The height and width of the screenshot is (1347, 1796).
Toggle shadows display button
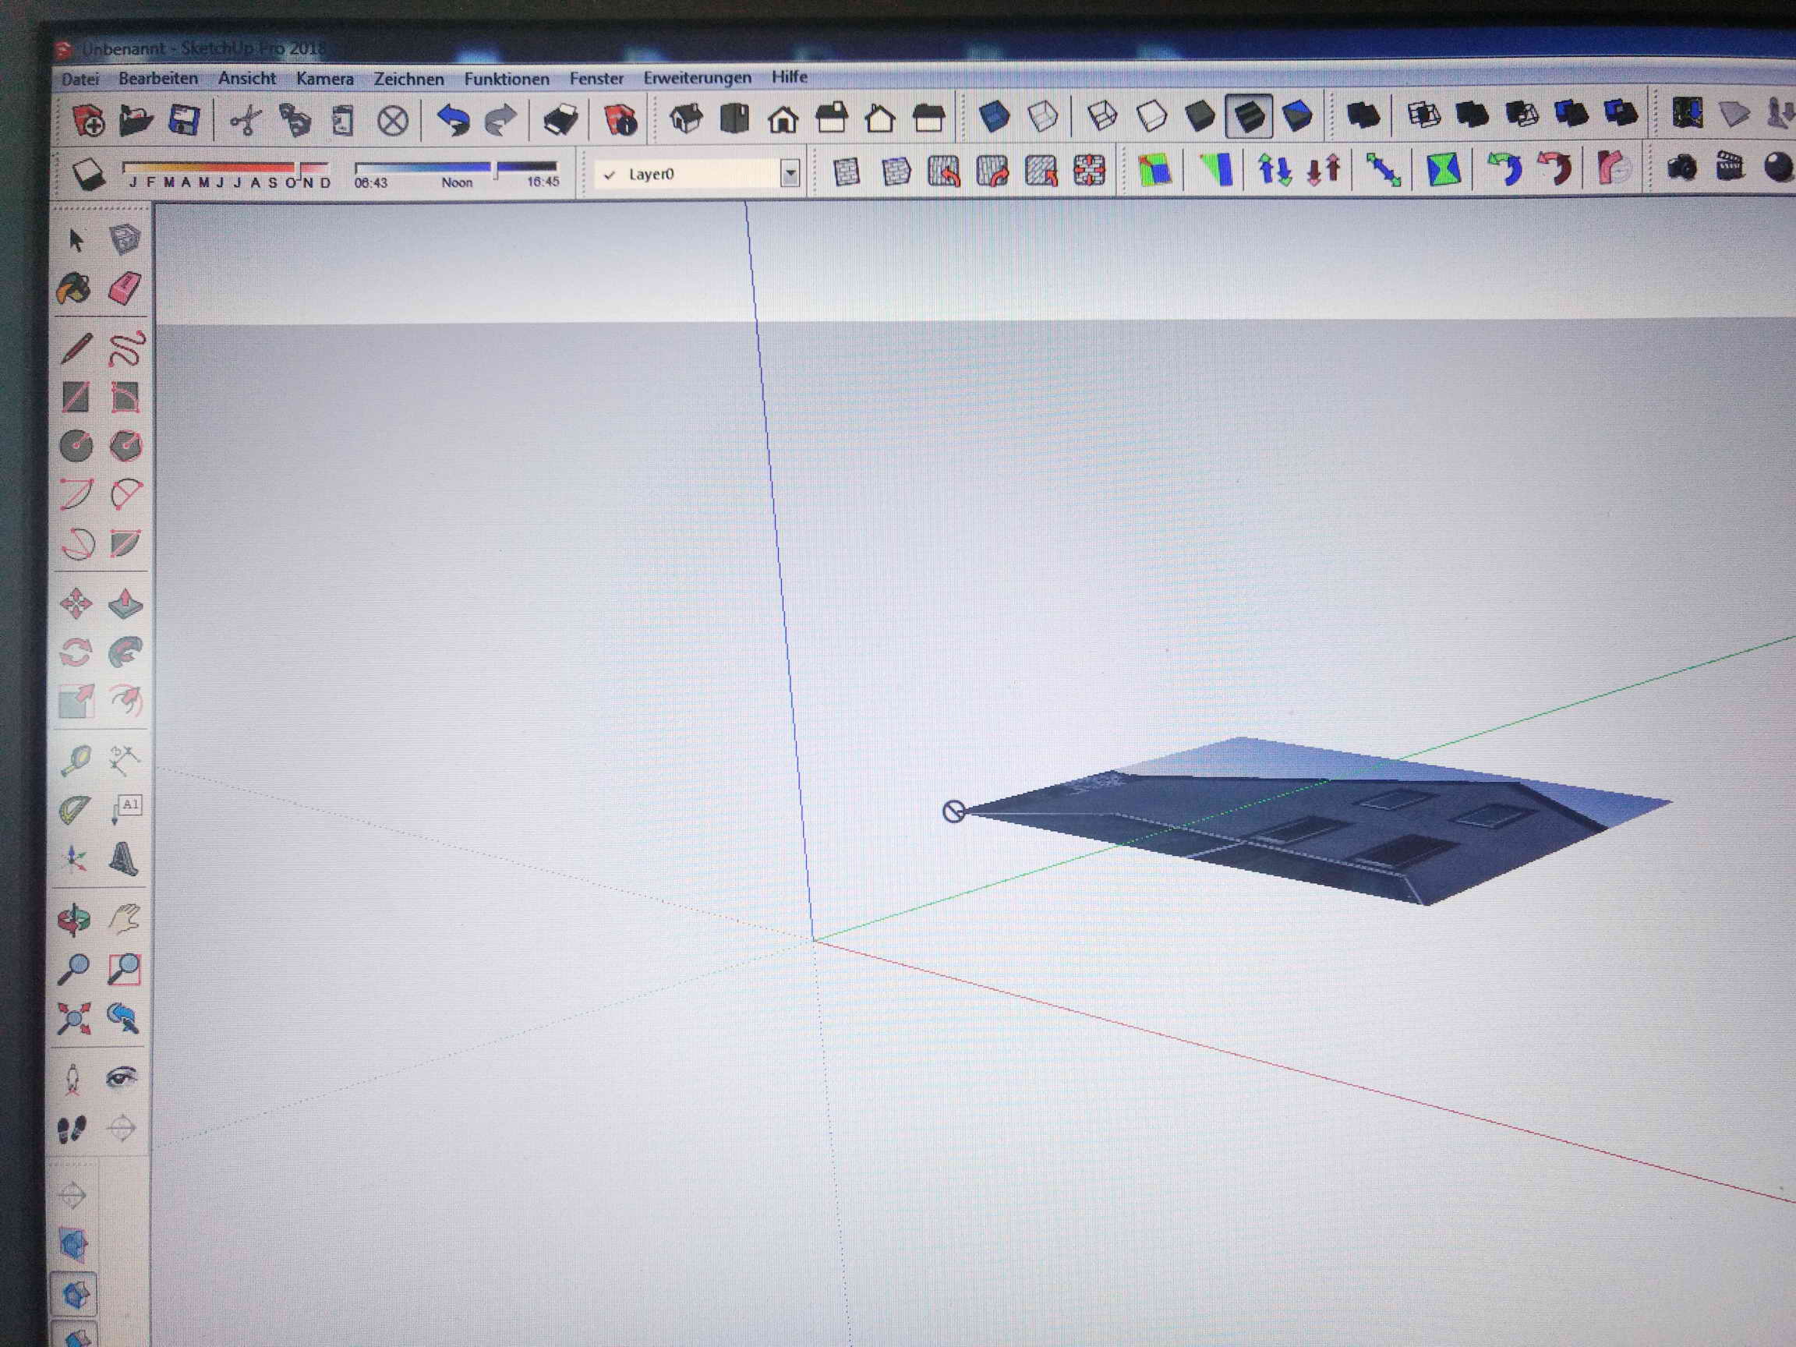tap(89, 174)
